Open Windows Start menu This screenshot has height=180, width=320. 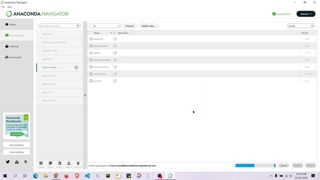[x=5, y=175]
